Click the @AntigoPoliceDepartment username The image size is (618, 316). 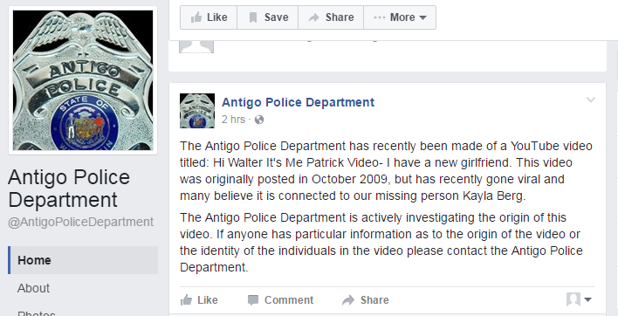(80, 222)
